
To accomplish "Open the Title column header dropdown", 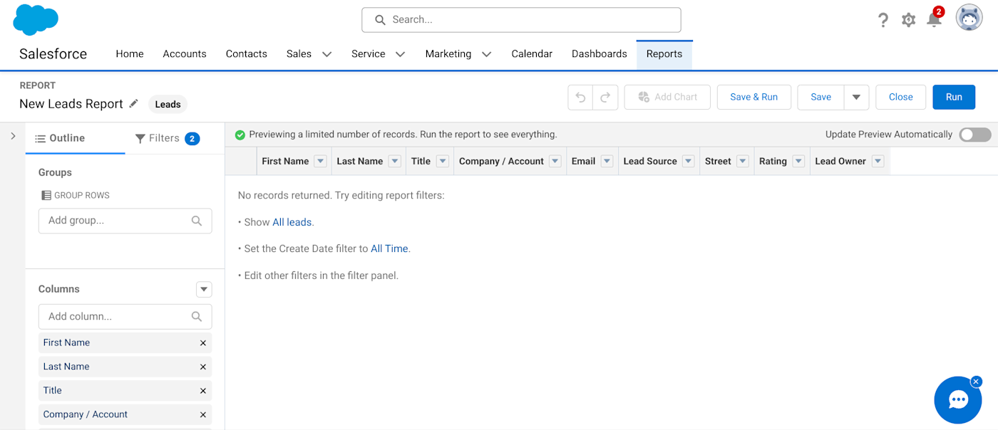I will pos(443,162).
